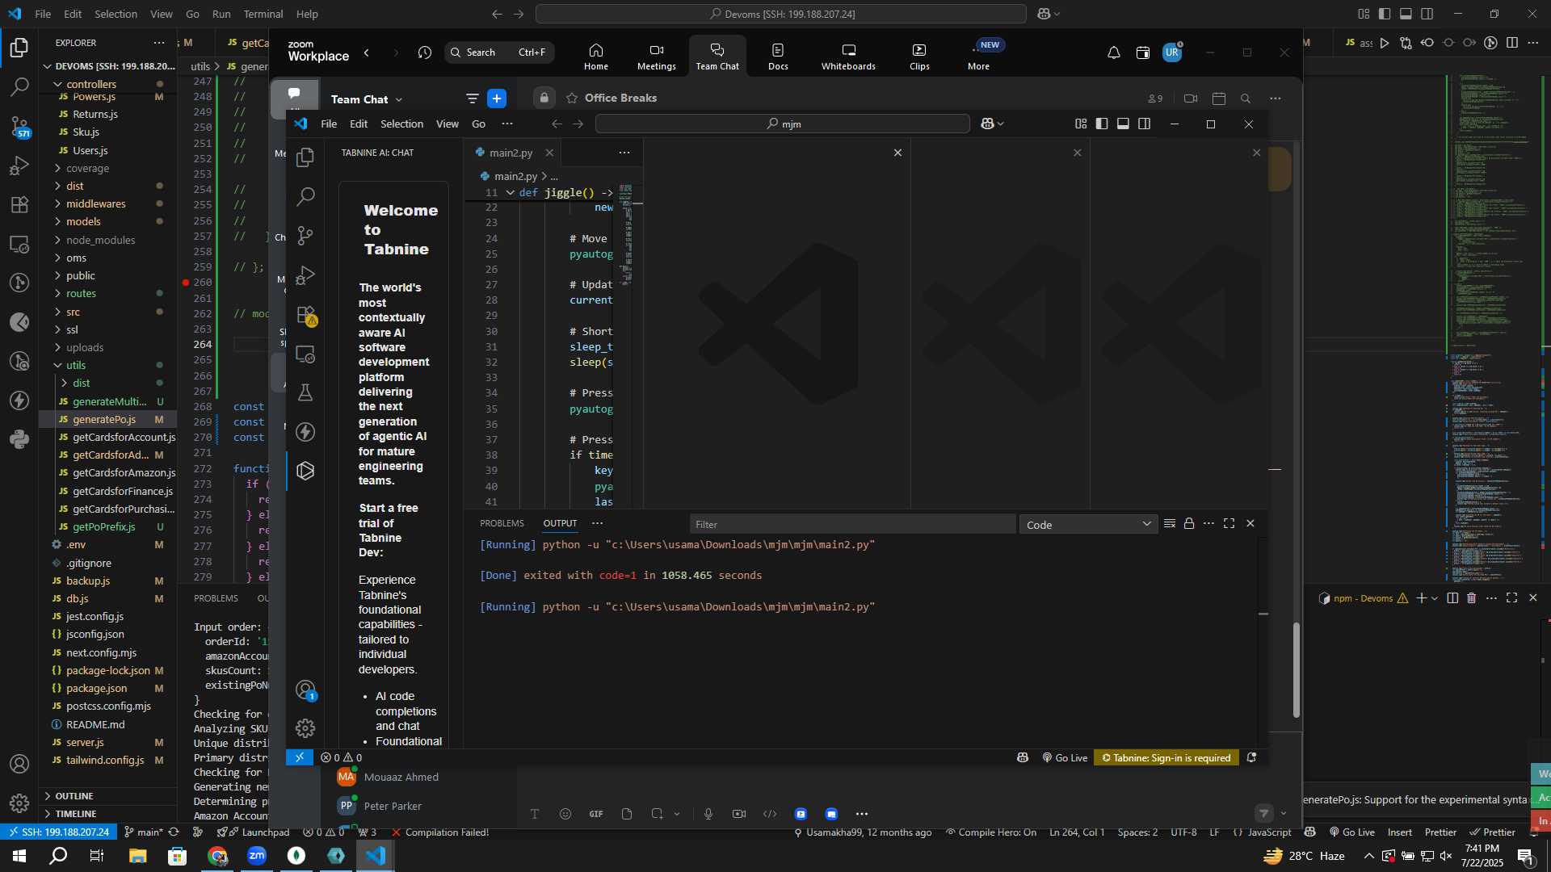Open Run and Debug in the outer VS Code activity bar
Image resolution: width=1551 pixels, height=872 pixels.
click(x=19, y=166)
